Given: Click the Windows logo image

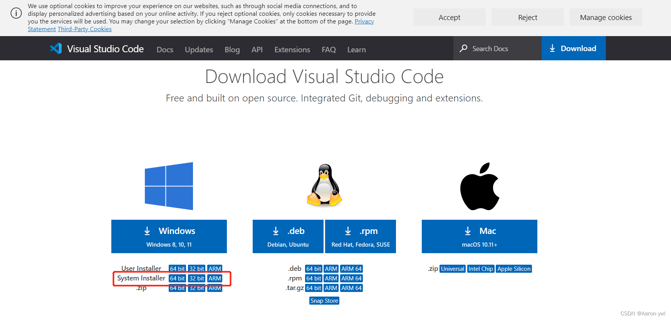Looking at the screenshot, I should click(169, 186).
